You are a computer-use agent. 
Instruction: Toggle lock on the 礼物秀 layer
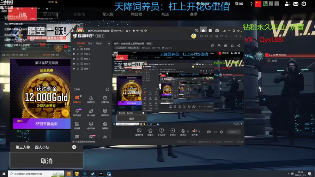[x=78, y=49]
